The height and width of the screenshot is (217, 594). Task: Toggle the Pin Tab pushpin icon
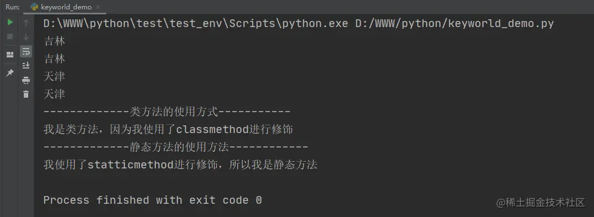coord(10,72)
